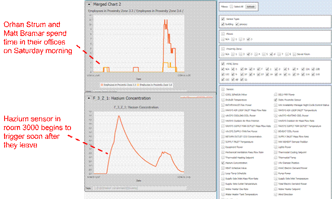Viewport: 332px width, 199px height.
Task: Toggle the Select All filters checkbox
Action: pos(232,7)
